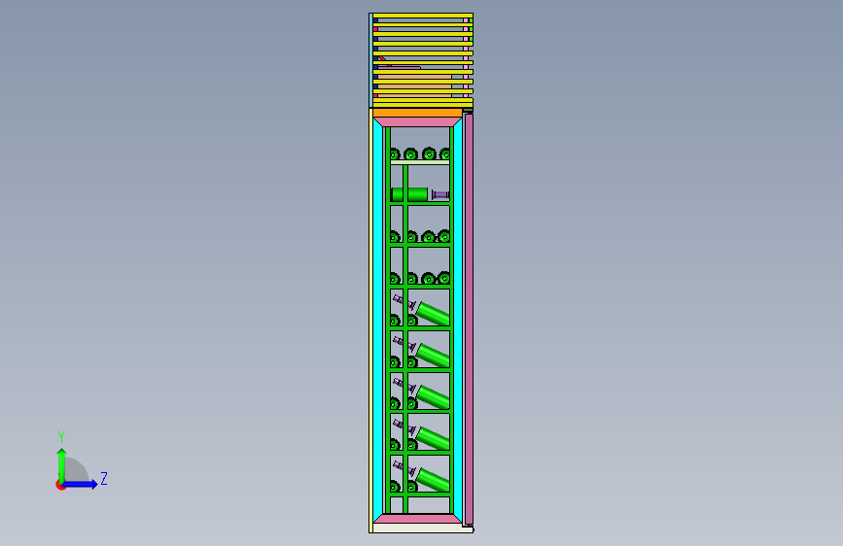Select the tall magenta door panel on the model
The width and height of the screenshot is (843, 546).
469,319
